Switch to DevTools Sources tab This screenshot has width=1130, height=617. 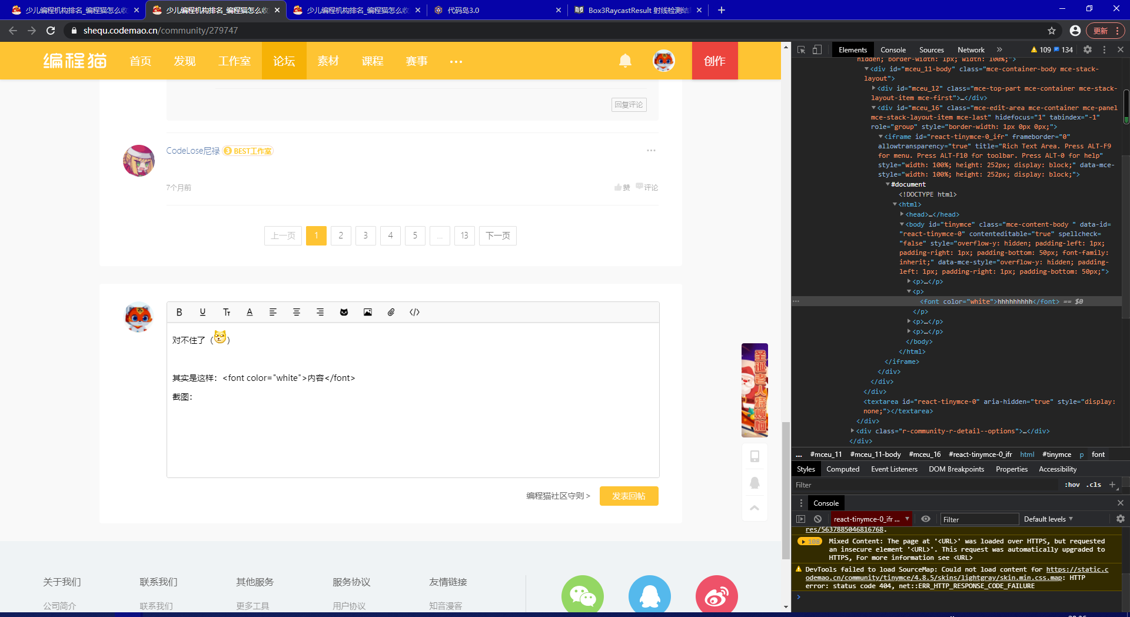click(931, 49)
